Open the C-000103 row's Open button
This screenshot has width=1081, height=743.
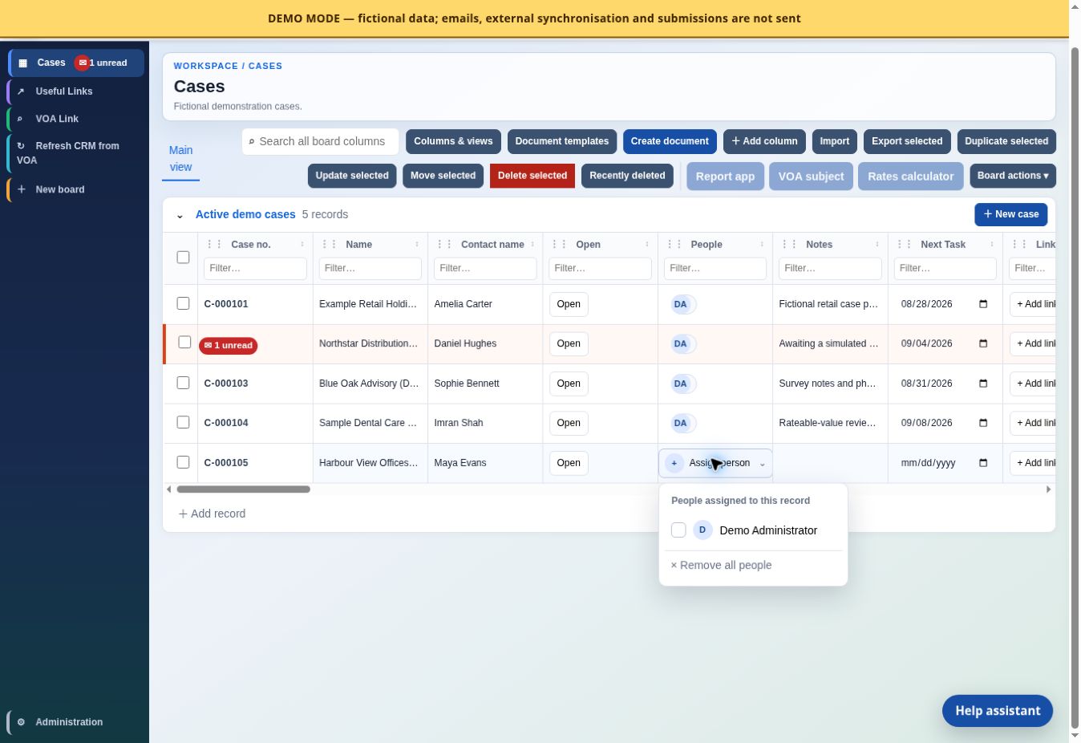[x=569, y=384]
